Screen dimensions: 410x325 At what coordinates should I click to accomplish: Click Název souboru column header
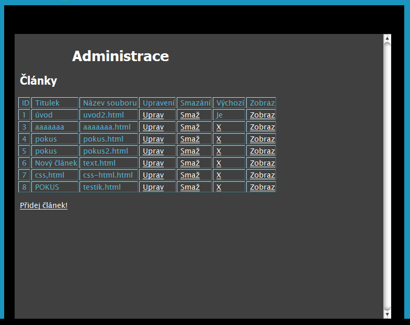click(x=109, y=103)
